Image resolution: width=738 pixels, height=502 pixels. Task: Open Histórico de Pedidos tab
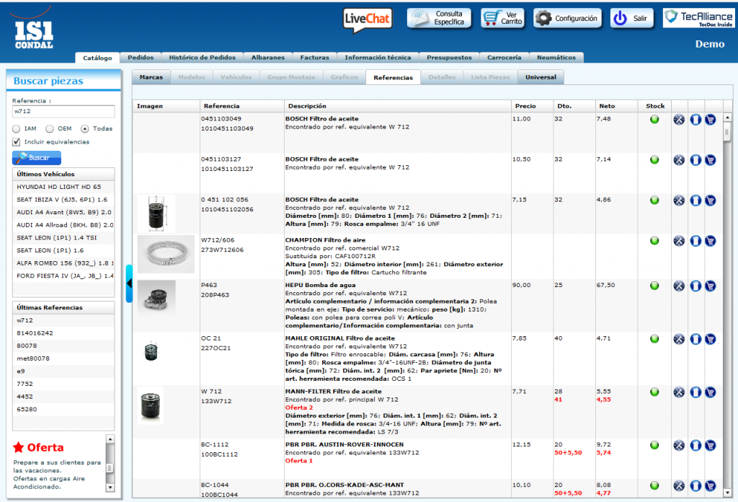(x=203, y=58)
